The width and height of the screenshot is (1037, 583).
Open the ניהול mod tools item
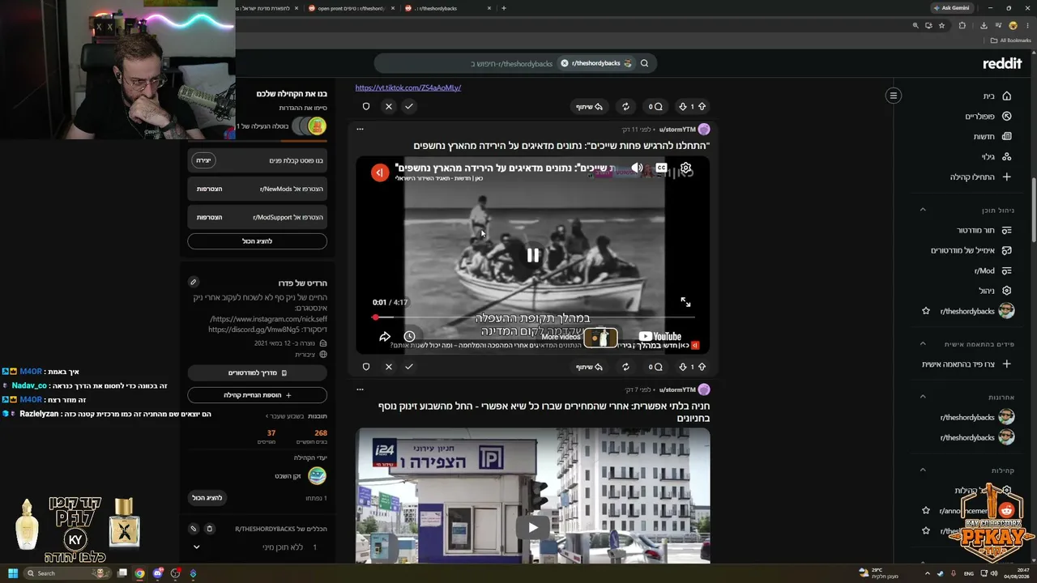(995, 291)
